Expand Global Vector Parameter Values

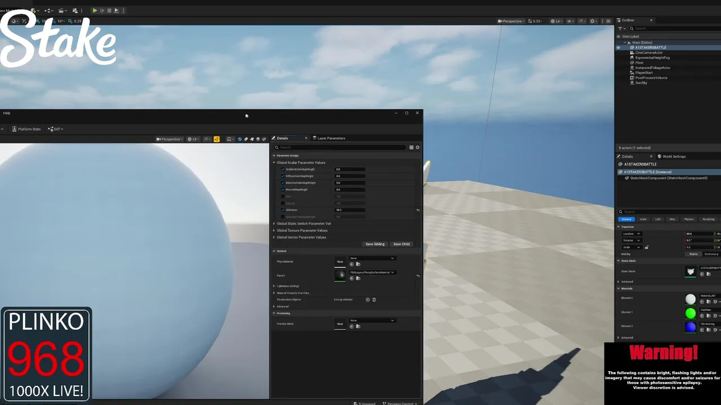tap(274, 237)
